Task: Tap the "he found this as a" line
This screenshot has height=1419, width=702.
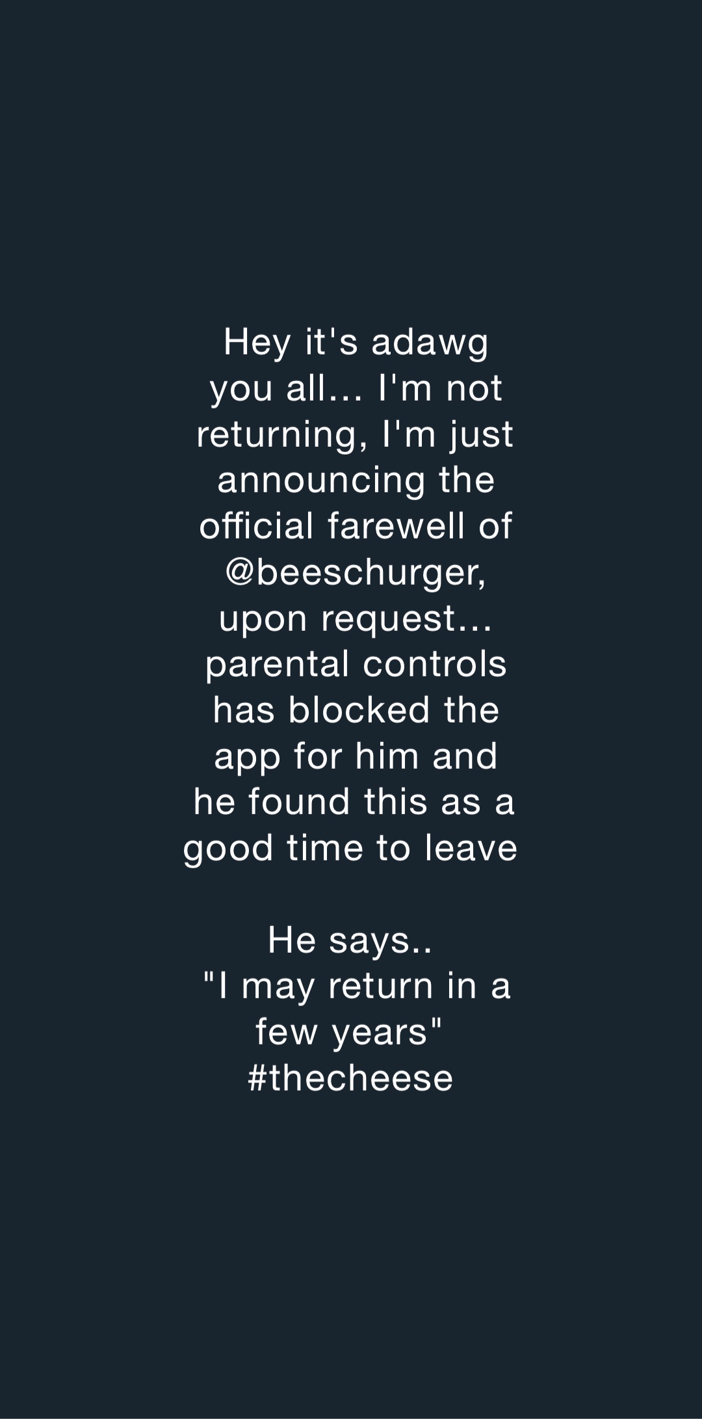Action: (354, 802)
